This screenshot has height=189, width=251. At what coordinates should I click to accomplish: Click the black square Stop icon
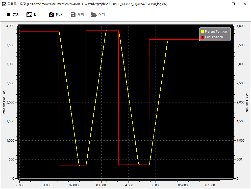click(8, 15)
